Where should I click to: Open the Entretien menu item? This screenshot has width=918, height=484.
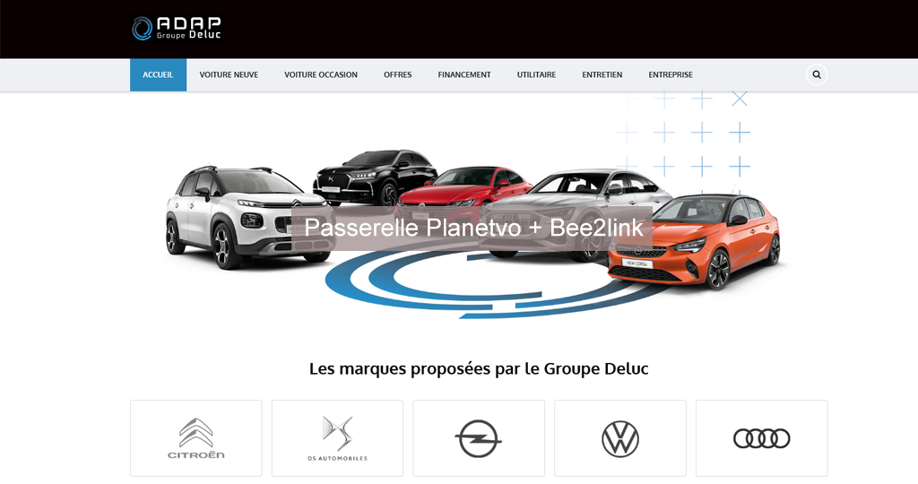tap(602, 75)
